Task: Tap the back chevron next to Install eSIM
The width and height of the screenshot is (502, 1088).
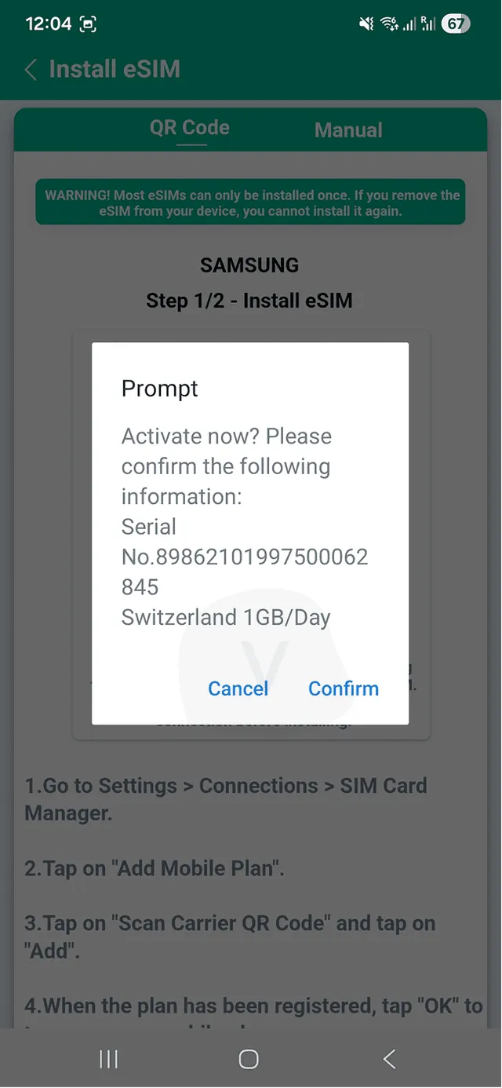Action: 30,69
